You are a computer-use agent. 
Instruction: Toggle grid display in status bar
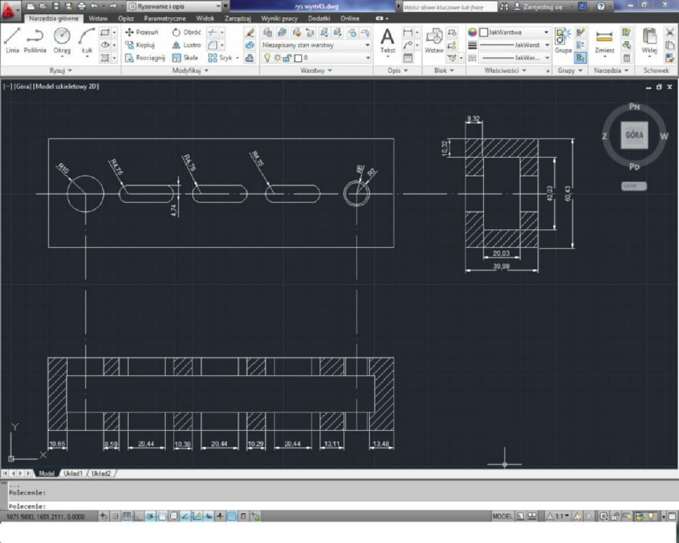(127, 516)
